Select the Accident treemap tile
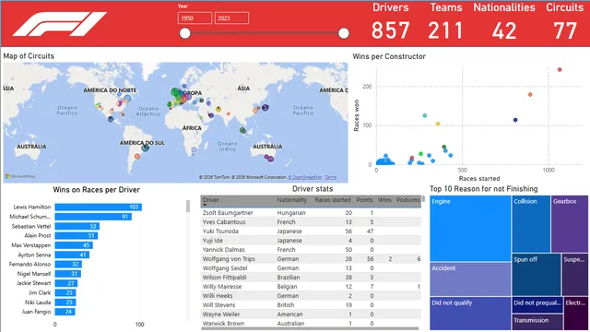Screen dimensions: 590x332 click(x=470, y=279)
